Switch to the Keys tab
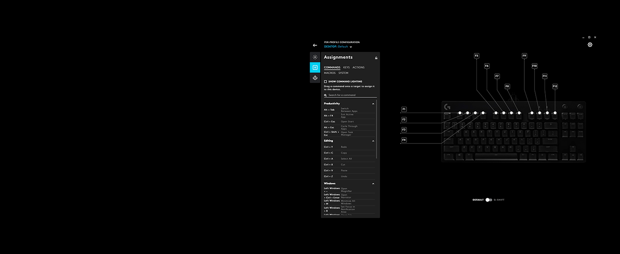Viewport: 620px width, 254px height. pos(346,68)
